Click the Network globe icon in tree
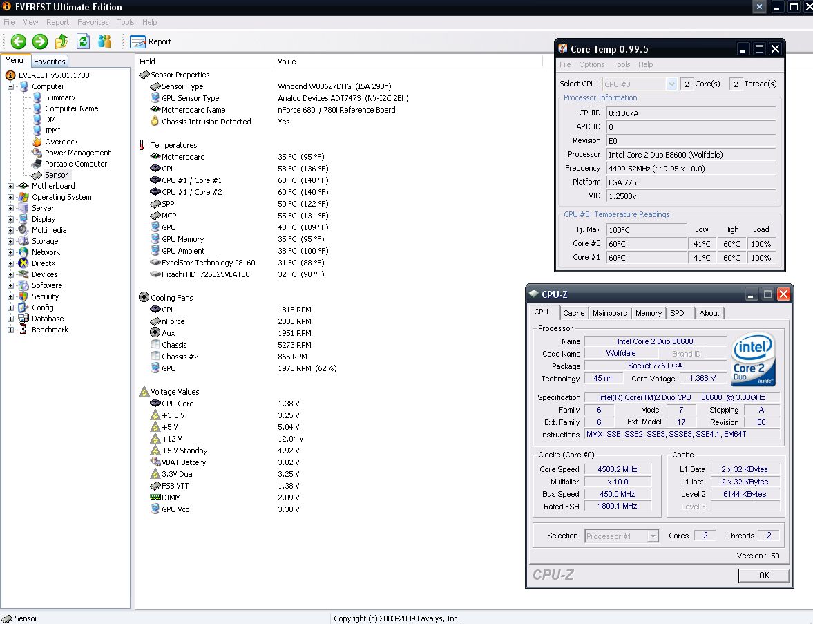Image resolution: width=813 pixels, height=624 pixels. (23, 252)
